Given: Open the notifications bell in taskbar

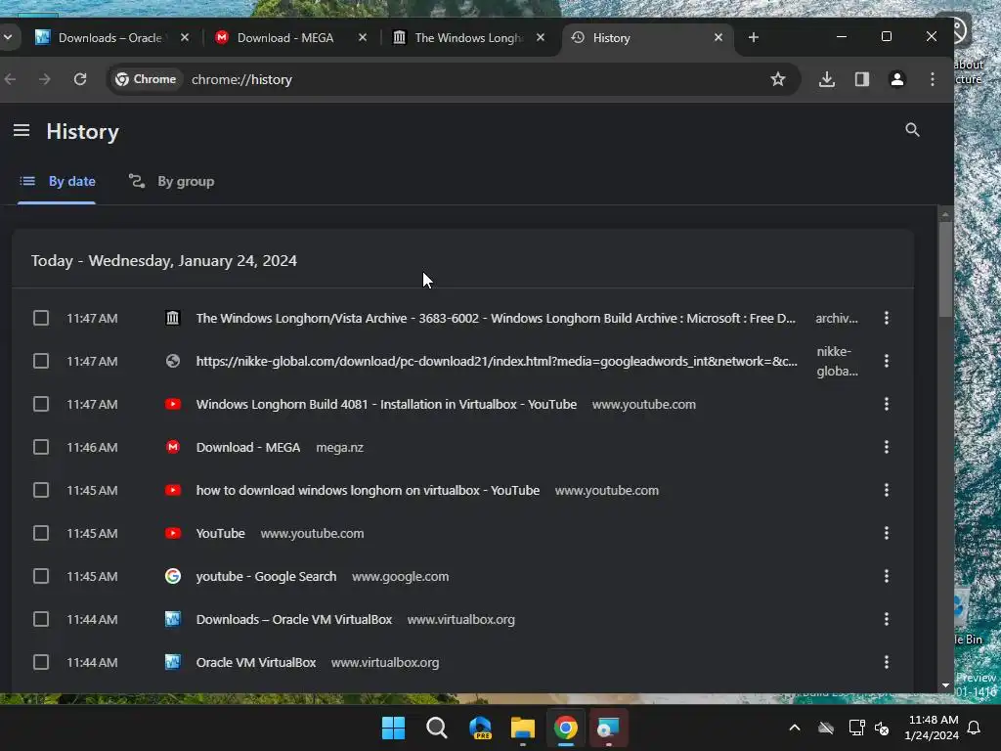Looking at the screenshot, I should tap(975, 728).
